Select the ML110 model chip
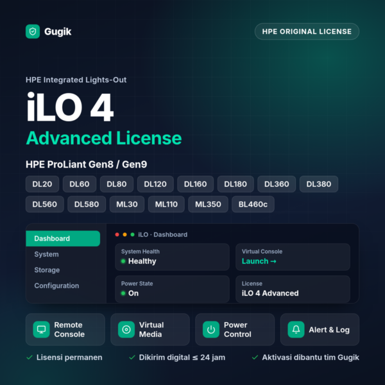Image resolution: width=385 pixels, height=385 pixels. (x=166, y=204)
